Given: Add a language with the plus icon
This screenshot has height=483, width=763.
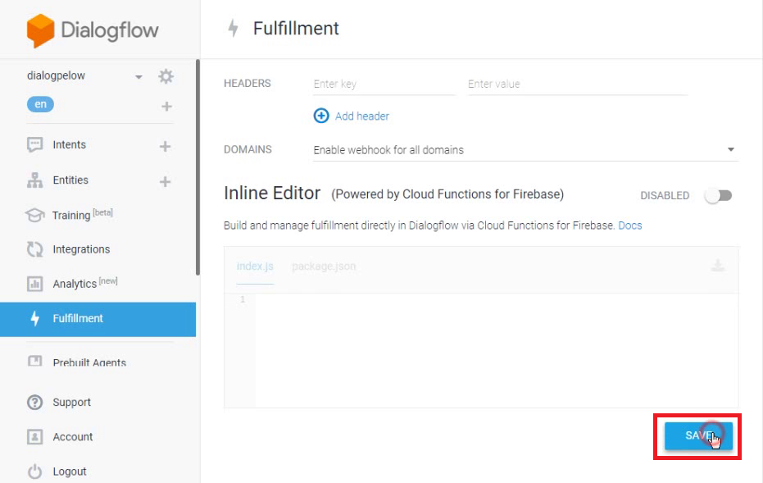Looking at the screenshot, I should 166,106.
